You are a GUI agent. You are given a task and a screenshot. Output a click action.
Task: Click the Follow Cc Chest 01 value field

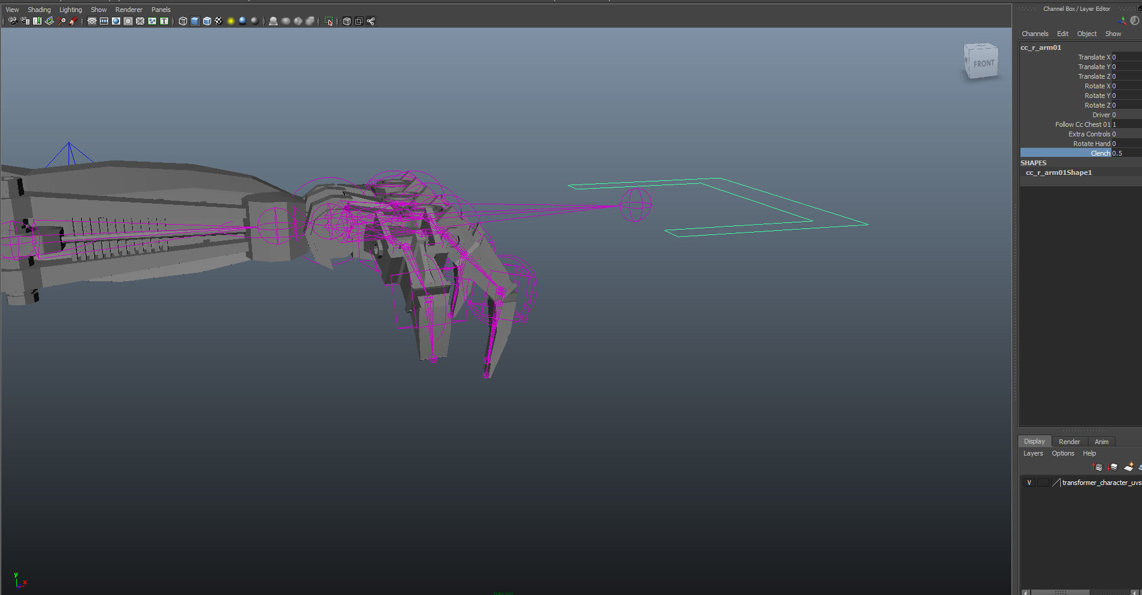[1126, 124]
